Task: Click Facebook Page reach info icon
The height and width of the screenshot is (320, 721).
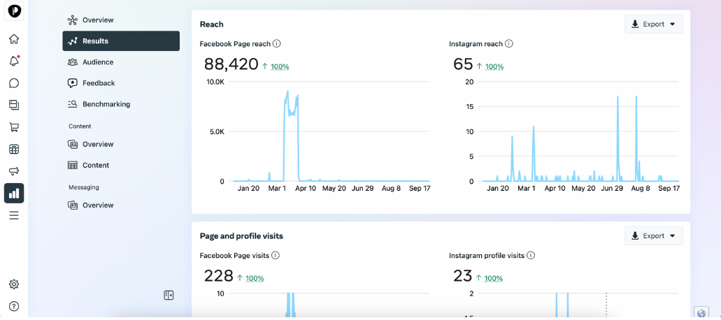Action: (277, 43)
